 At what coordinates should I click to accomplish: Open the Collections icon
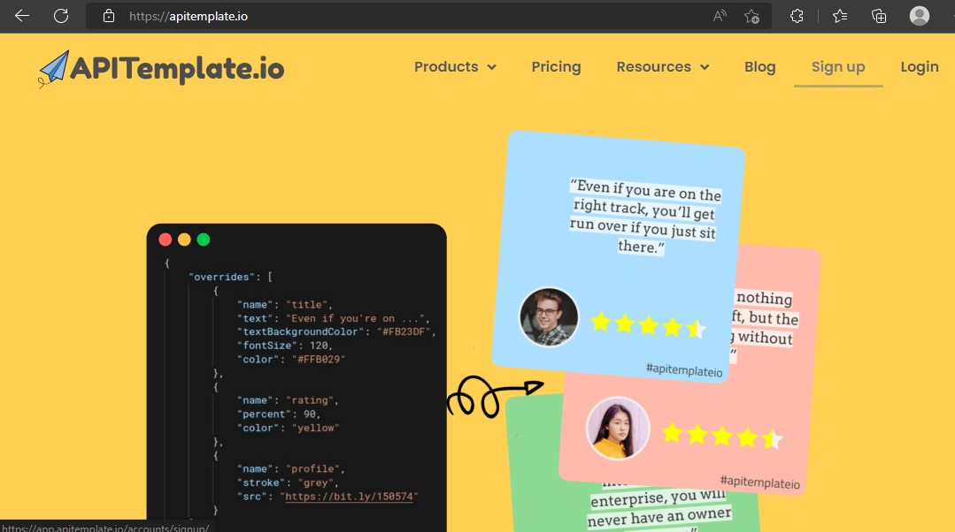(879, 16)
